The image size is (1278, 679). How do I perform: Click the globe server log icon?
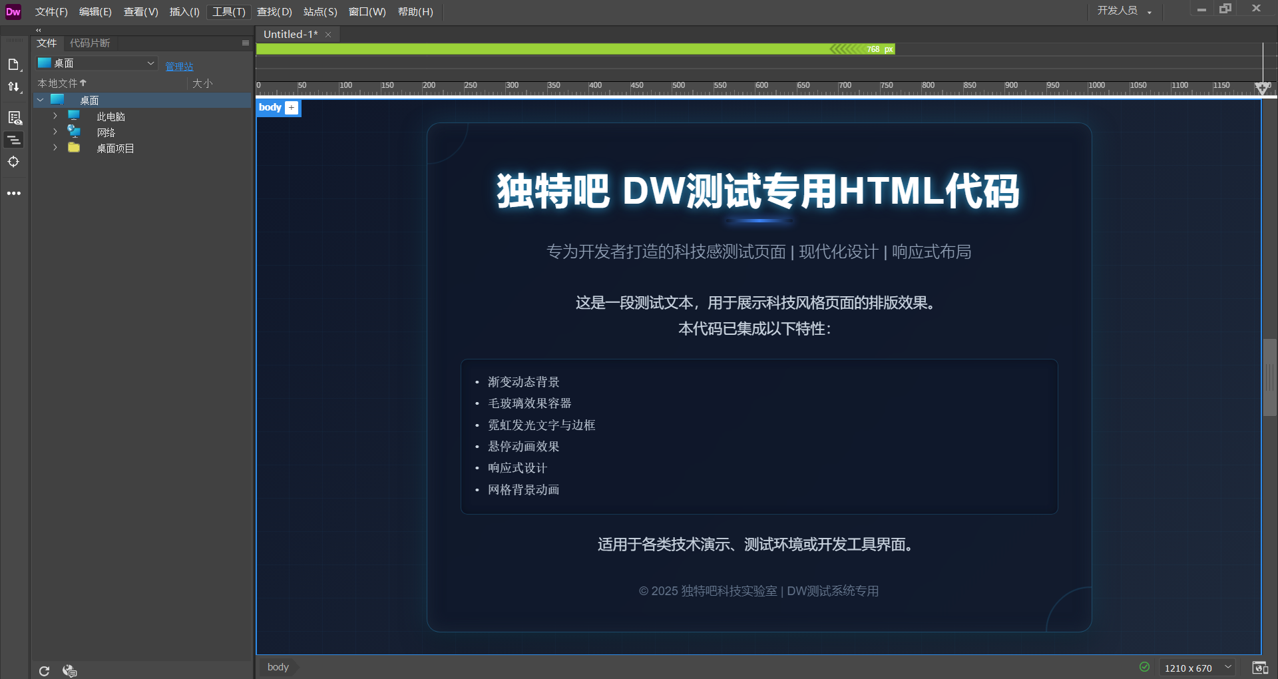coord(69,670)
